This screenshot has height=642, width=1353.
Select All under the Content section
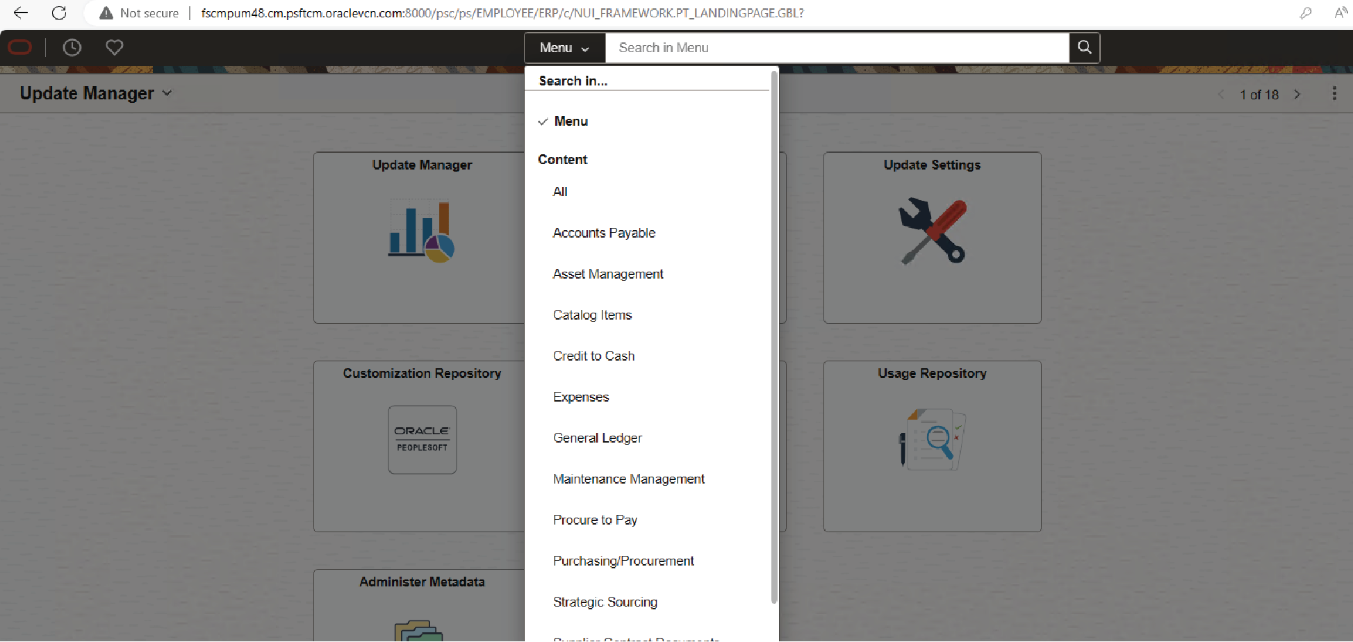tap(559, 192)
